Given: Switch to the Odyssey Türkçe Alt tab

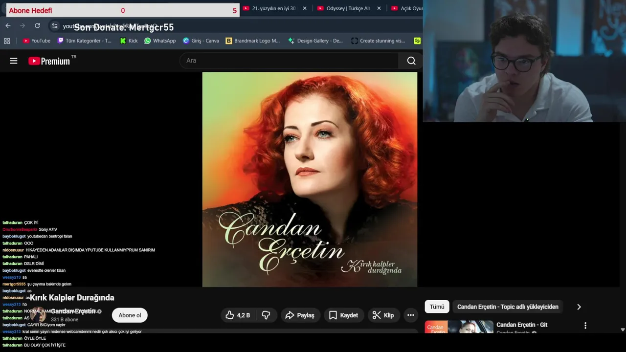Looking at the screenshot, I should [x=348, y=8].
